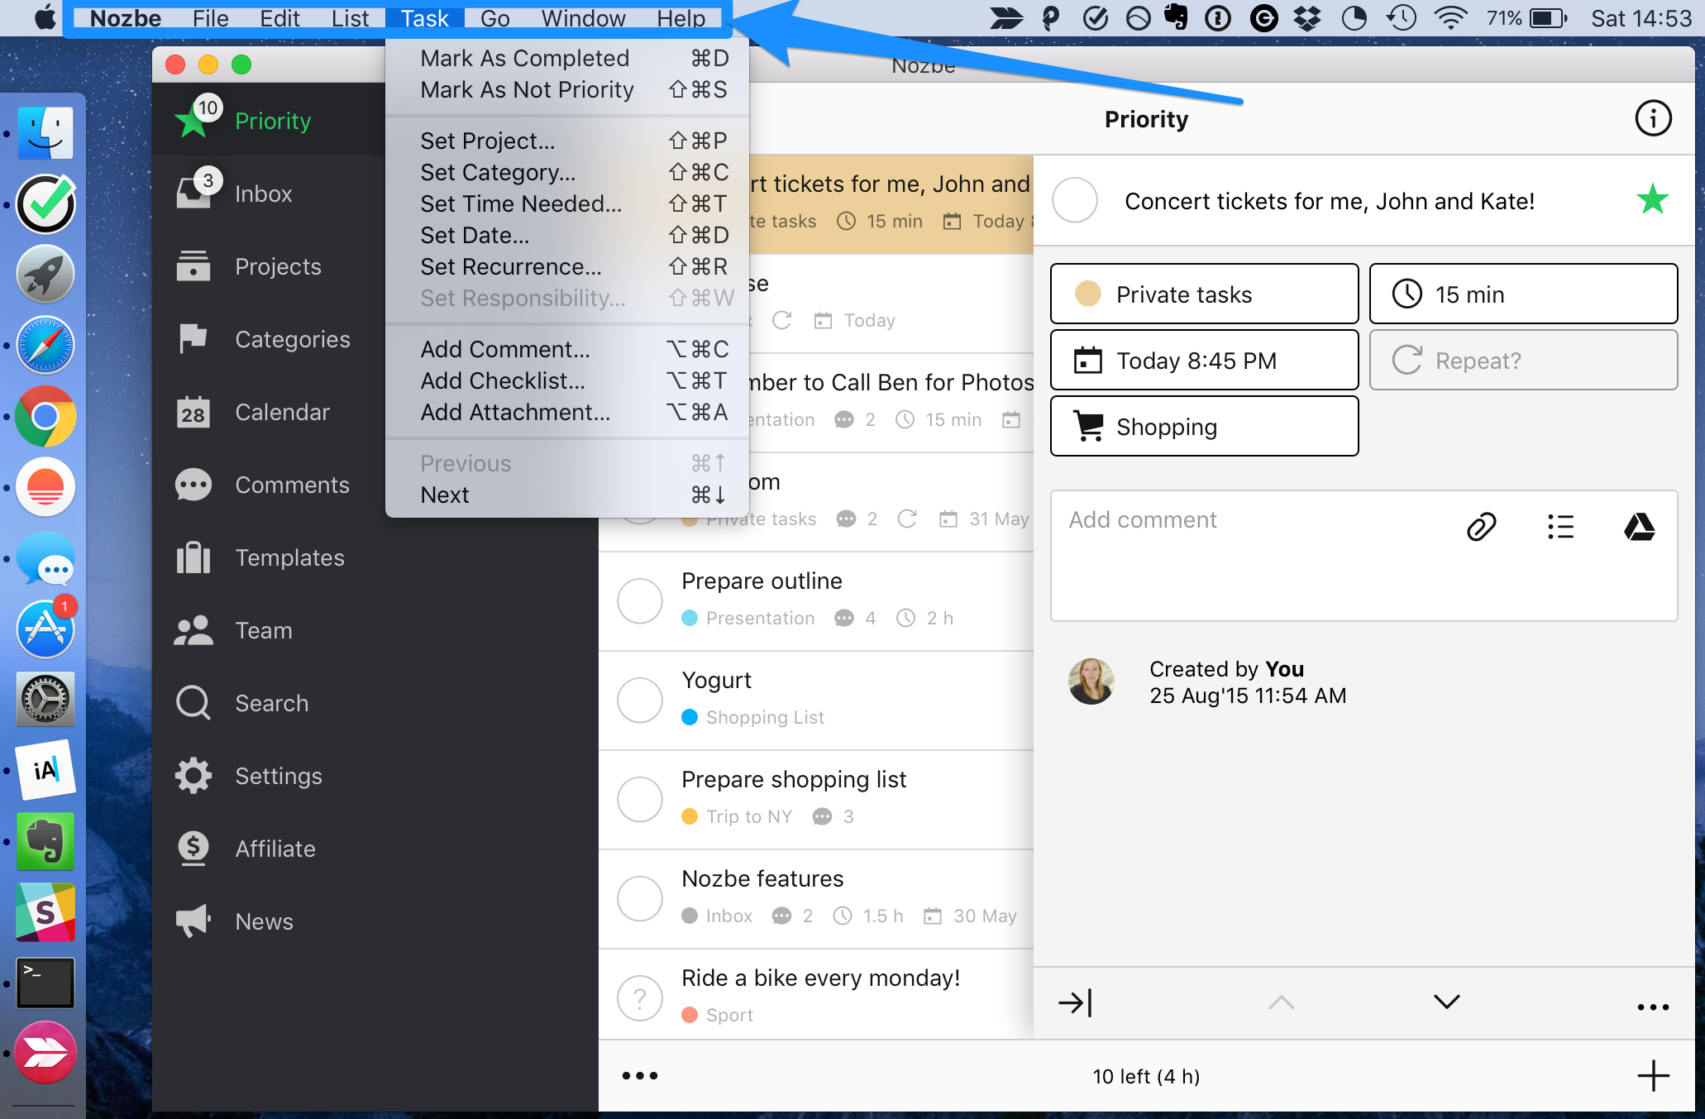This screenshot has height=1119, width=1705.
Task: Attach from Google Drive icon
Action: [x=1639, y=527]
